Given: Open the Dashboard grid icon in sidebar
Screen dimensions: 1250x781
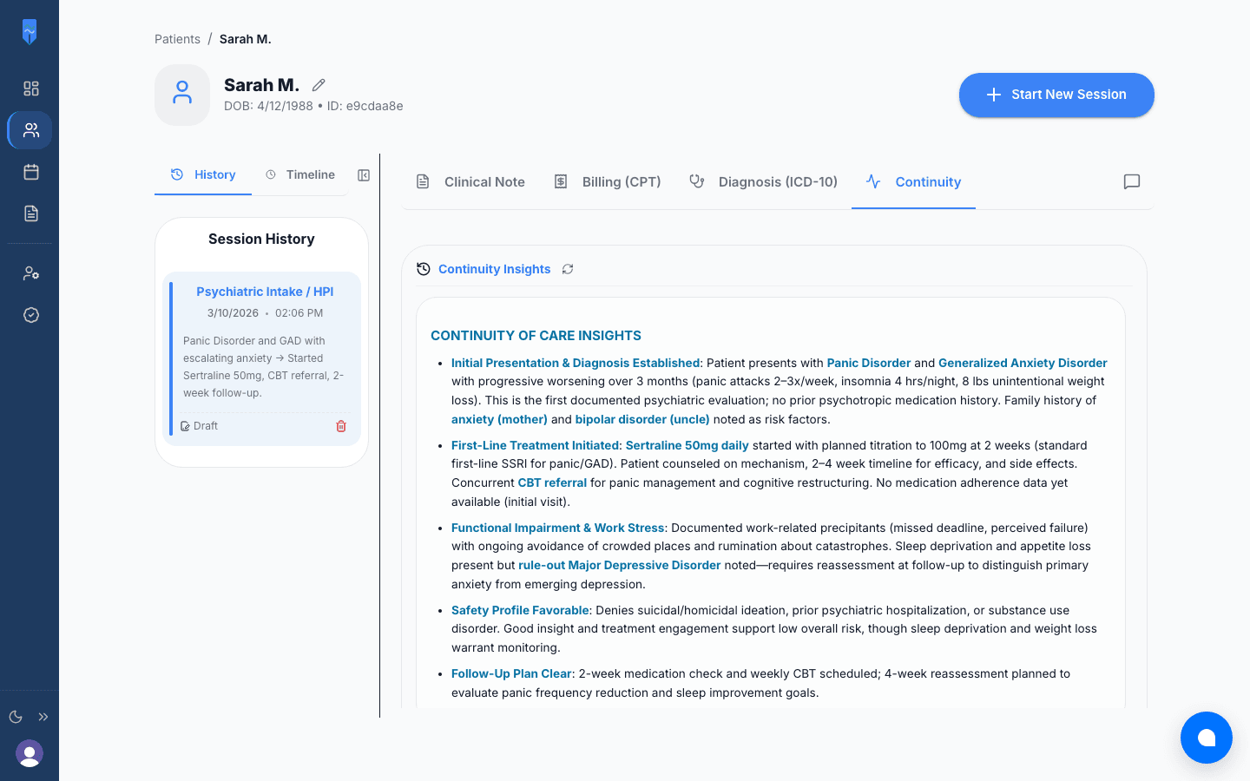Looking at the screenshot, I should click(30, 88).
